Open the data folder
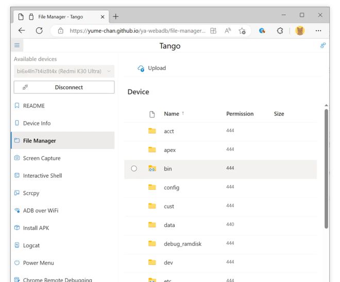This screenshot has width=340, height=282. [169, 225]
